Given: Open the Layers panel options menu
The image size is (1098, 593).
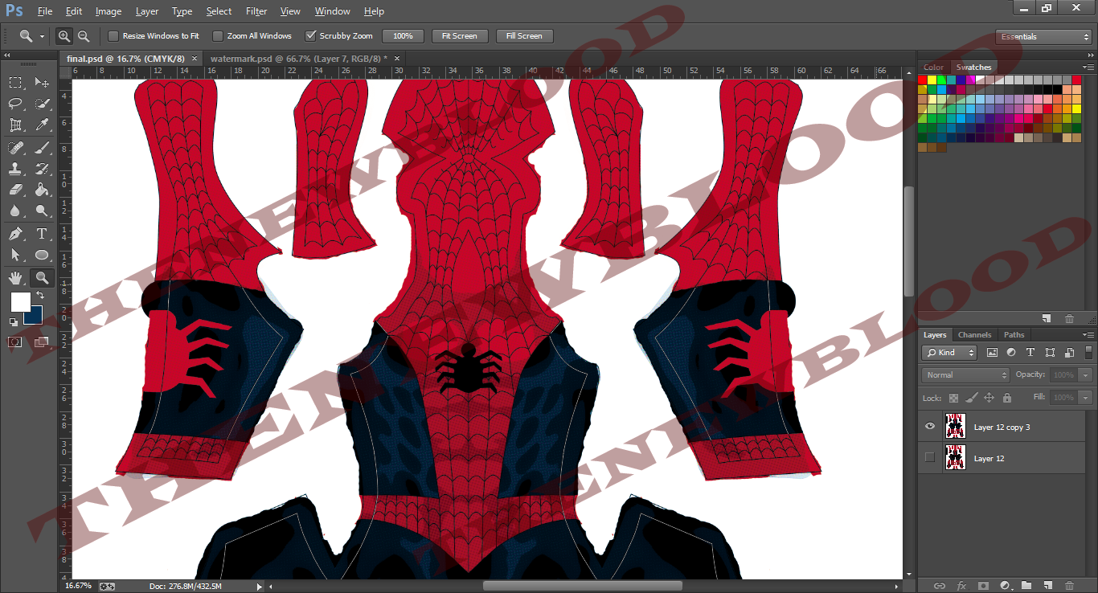Looking at the screenshot, I should [x=1088, y=335].
